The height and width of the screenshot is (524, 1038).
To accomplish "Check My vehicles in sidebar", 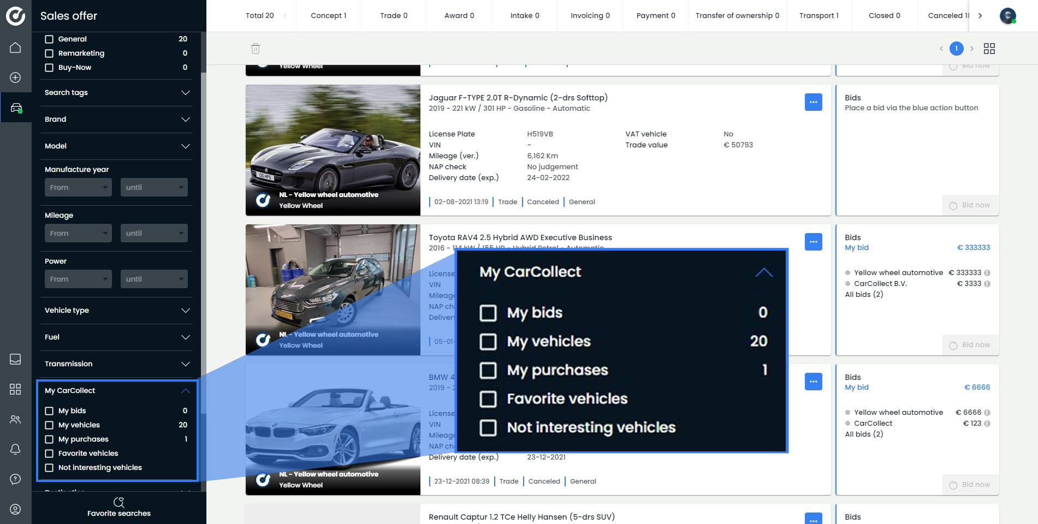I will [49, 425].
